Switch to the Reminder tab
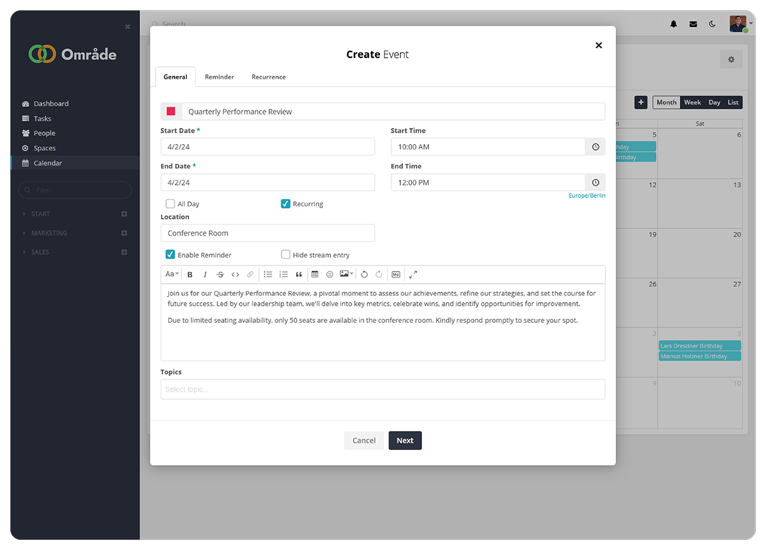766x550 pixels. pos(219,77)
